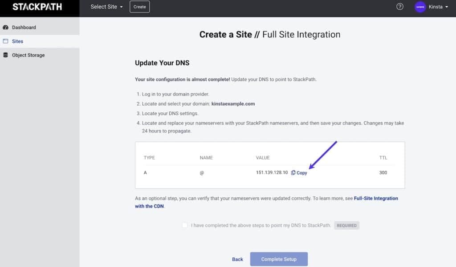Image resolution: width=456 pixels, height=267 pixels.
Task: Click the Object Storage database icon
Action: (x=6, y=55)
